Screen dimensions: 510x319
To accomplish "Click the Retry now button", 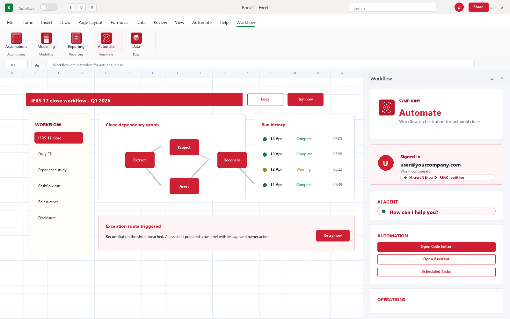I will point(333,236).
